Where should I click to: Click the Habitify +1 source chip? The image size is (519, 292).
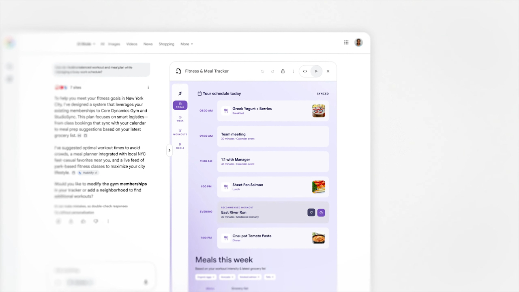(88, 173)
